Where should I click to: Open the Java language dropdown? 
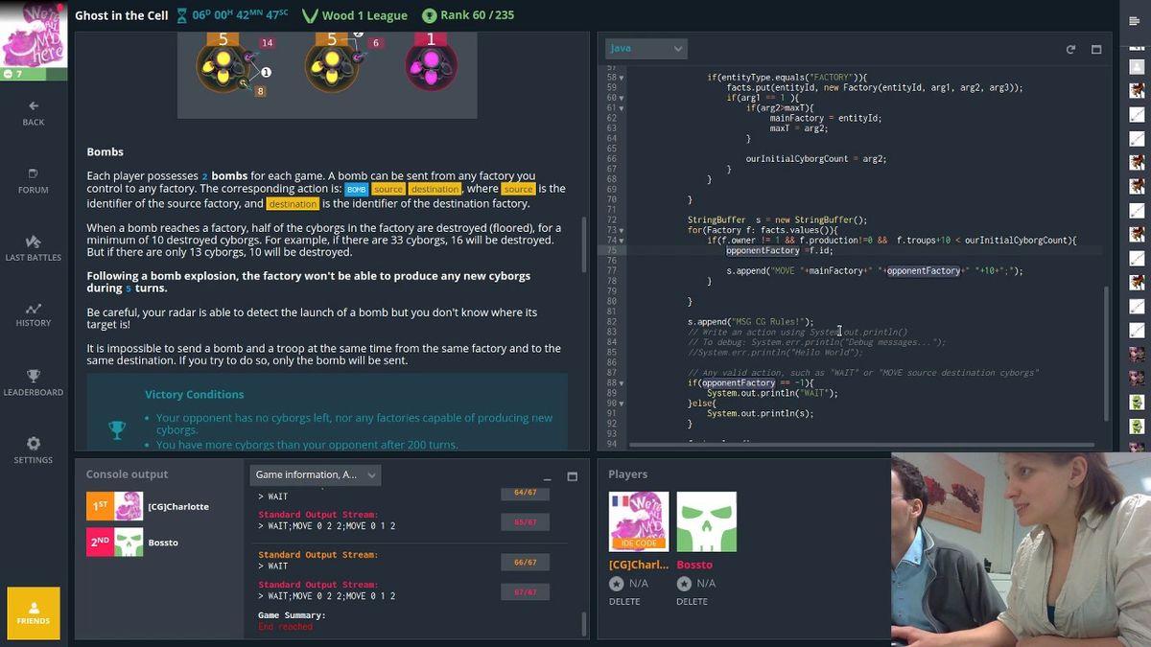646,49
